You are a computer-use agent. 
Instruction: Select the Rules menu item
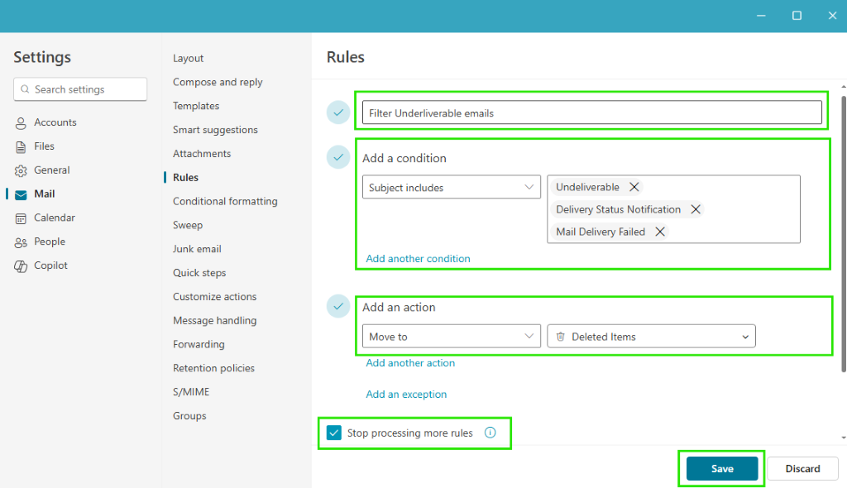185,177
